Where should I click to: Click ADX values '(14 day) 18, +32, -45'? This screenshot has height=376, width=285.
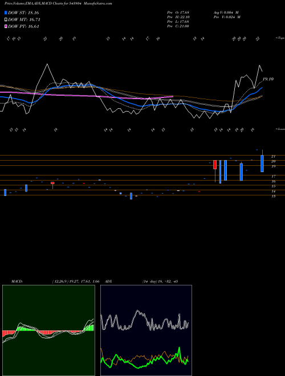(x=160, y=281)
